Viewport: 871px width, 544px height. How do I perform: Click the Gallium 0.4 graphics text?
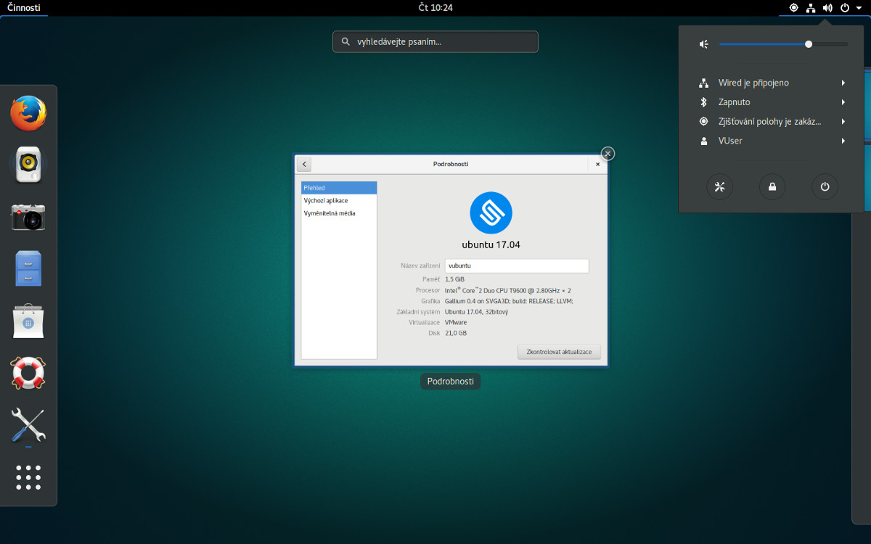click(510, 301)
